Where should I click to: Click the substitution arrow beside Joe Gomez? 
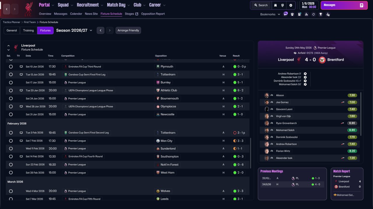coord(343,102)
